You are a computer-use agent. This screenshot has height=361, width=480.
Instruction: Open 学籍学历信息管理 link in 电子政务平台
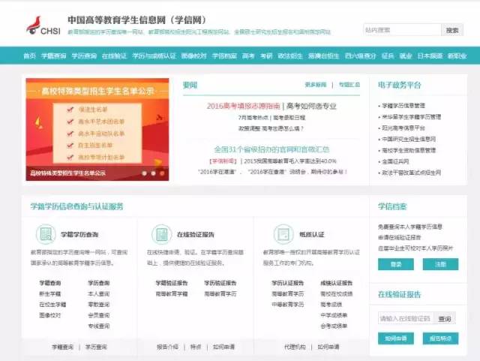[403, 106]
